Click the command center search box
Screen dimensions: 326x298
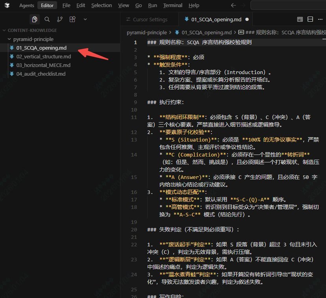click(288, 6)
